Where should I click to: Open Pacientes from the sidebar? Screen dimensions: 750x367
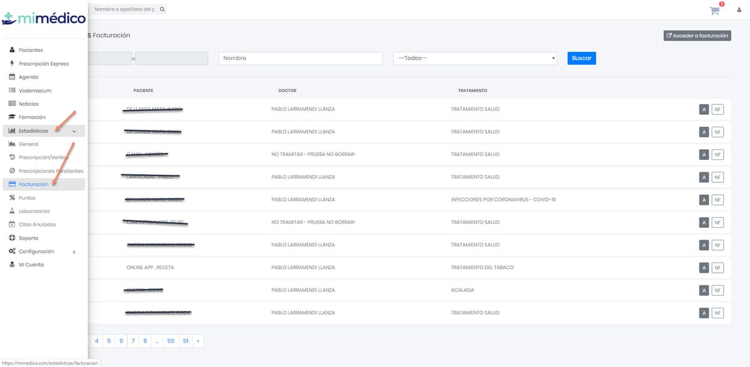coord(31,50)
